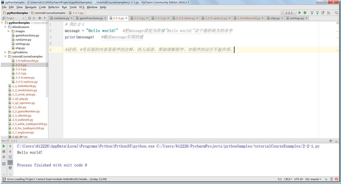Open Search Everywhere magnifier icon

336,13
